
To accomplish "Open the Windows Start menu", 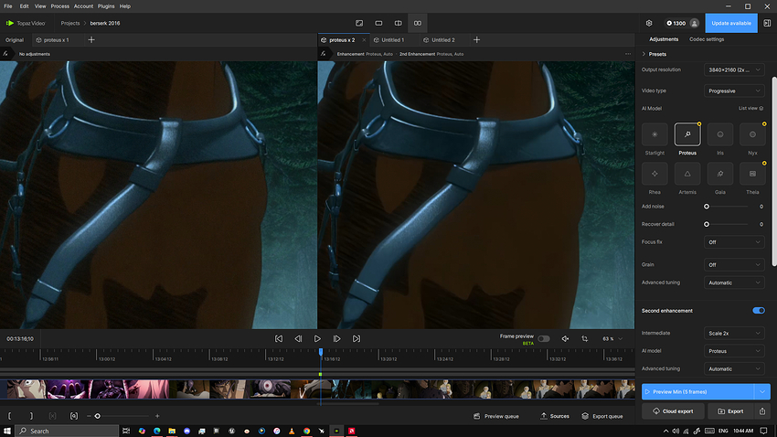I will pos(7,431).
